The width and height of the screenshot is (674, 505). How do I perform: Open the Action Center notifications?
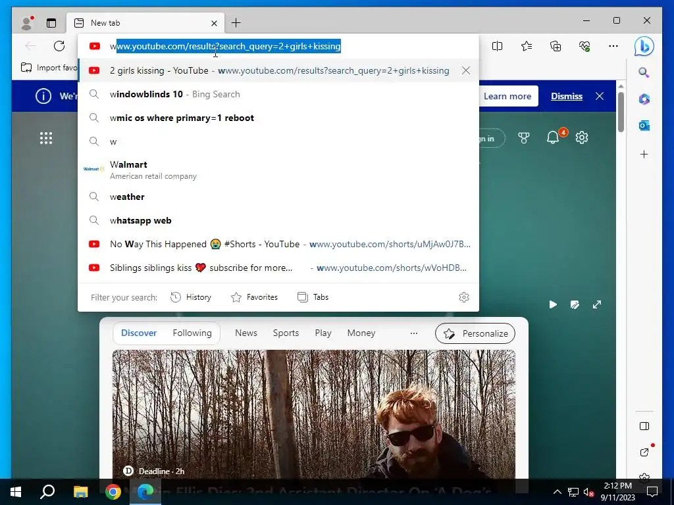coord(652,492)
